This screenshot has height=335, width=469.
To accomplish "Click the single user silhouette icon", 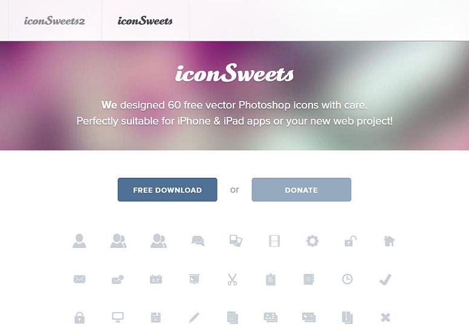I will pyautogui.click(x=79, y=241).
